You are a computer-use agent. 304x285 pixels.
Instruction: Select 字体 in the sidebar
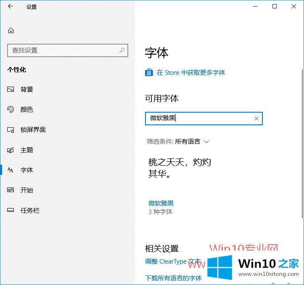point(27,170)
